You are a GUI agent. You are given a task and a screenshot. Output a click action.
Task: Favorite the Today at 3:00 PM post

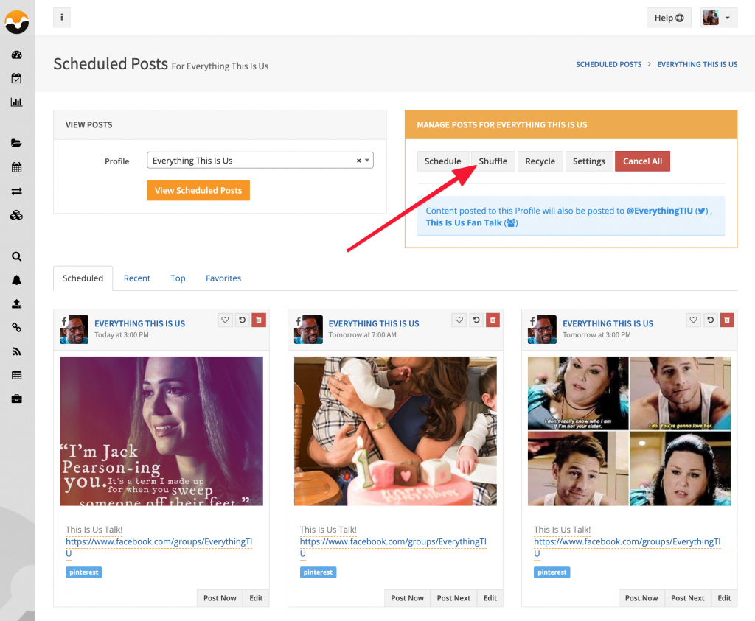(x=225, y=320)
